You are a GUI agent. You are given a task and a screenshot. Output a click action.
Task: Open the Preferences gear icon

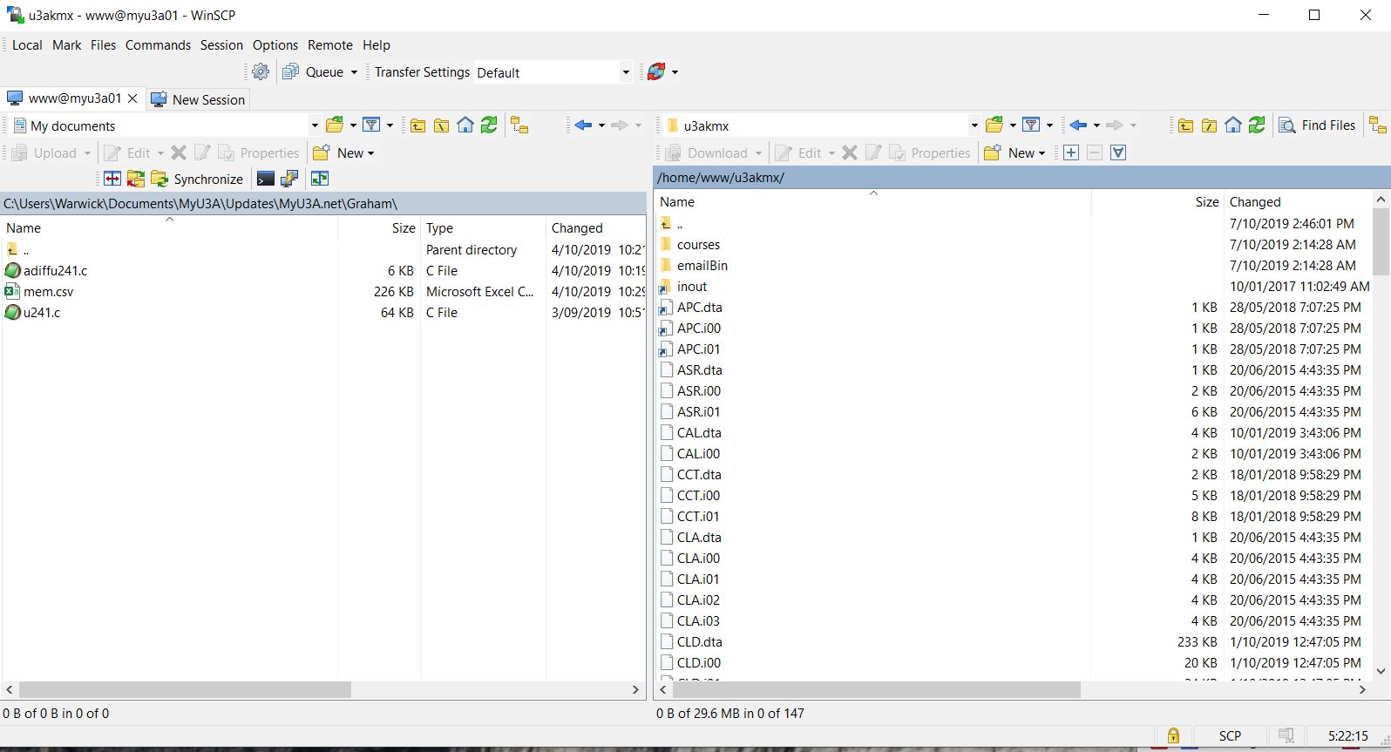(261, 72)
